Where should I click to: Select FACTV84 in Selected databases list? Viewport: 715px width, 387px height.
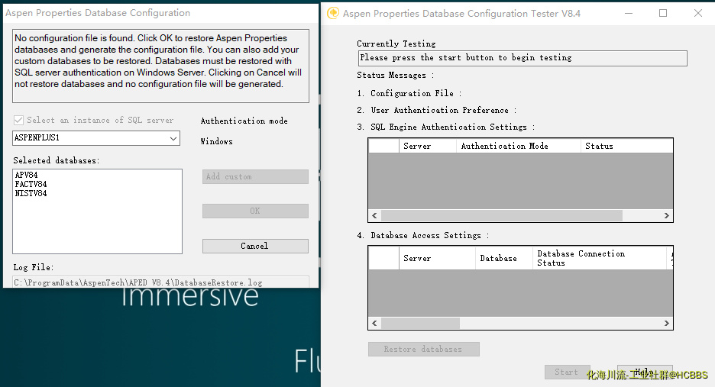click(x=31, y=184)
